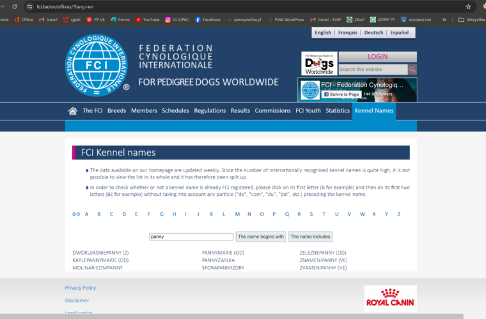Image resolution: width=486 pixels, height=319 pixels.
Task: Open the Breeds menu item
Action: [x=116, y=111]
